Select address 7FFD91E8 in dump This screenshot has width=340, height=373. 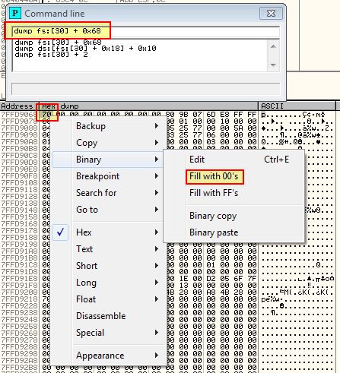(19, 279)
